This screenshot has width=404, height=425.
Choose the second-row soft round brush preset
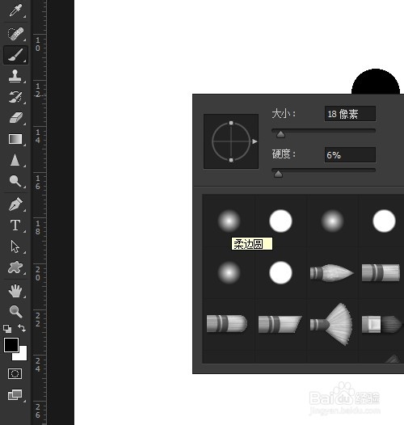click(x=229, y=272)
